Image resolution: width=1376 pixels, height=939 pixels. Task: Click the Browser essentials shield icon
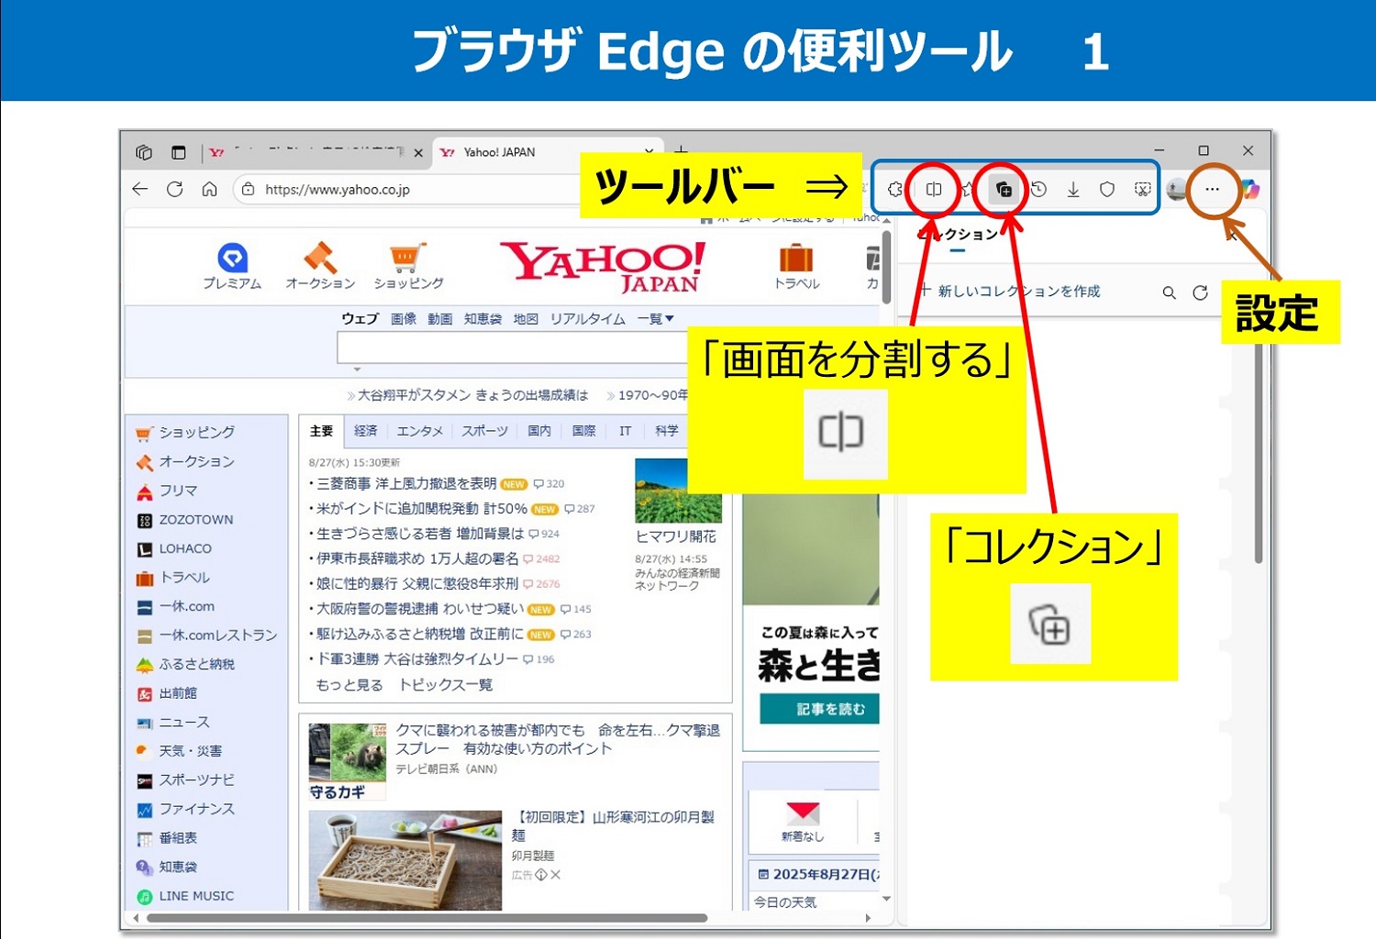click(1107, 190)
